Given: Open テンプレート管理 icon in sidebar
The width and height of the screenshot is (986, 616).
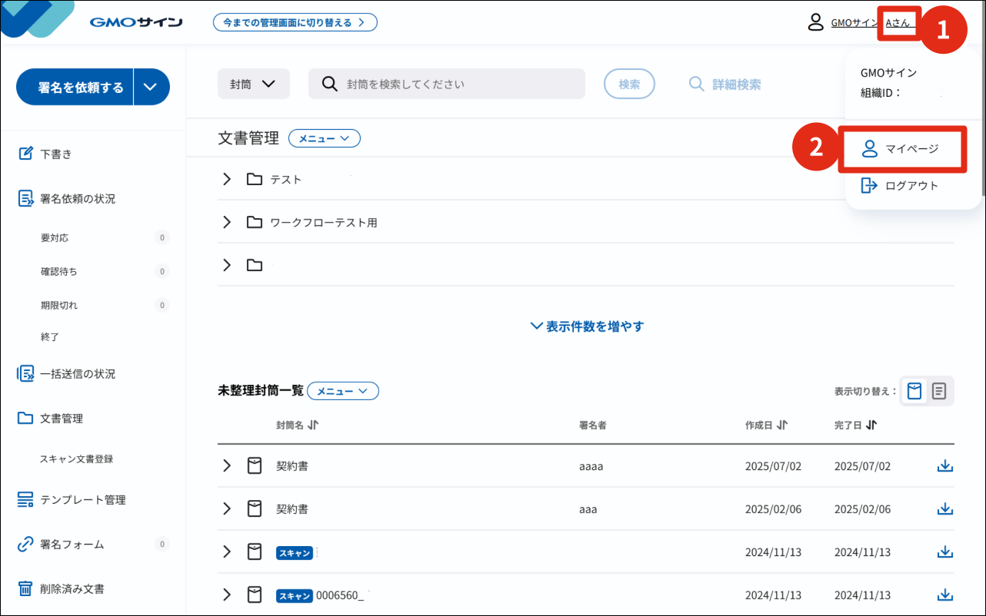Looking at the screenshot, I should tap(25, 500).
